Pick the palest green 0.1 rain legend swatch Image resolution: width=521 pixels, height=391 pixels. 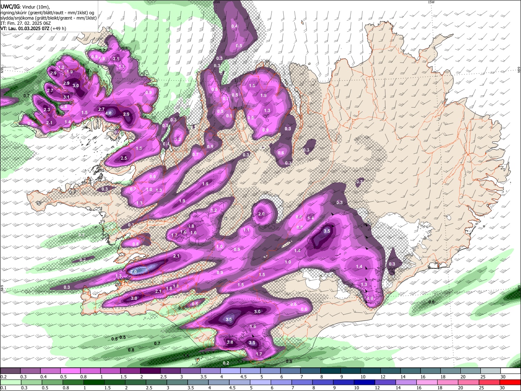pyautogui.click(x=11, y=382)
